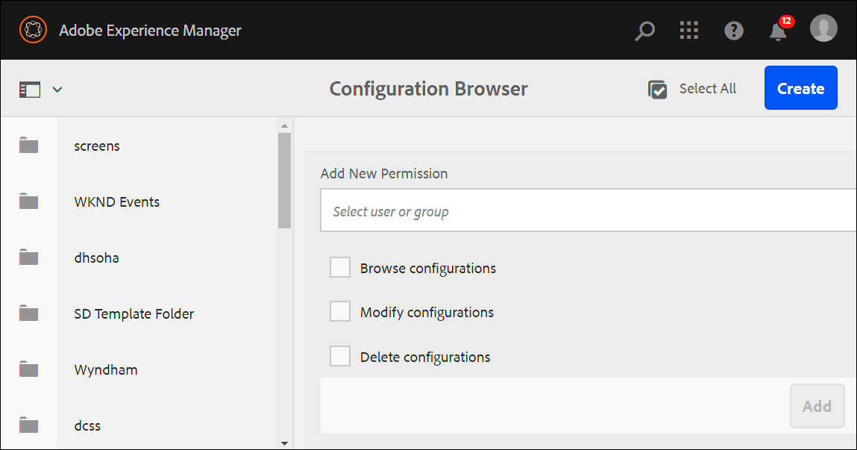This screenshot has height=450, width=857.
Task: Open notifications via the bell icon
Action: tap(777, 32)
